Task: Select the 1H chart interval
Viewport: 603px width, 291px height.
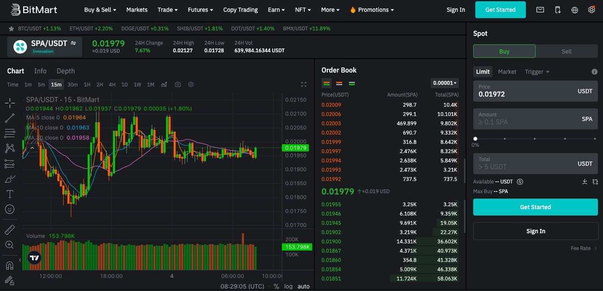Action: 87,84
